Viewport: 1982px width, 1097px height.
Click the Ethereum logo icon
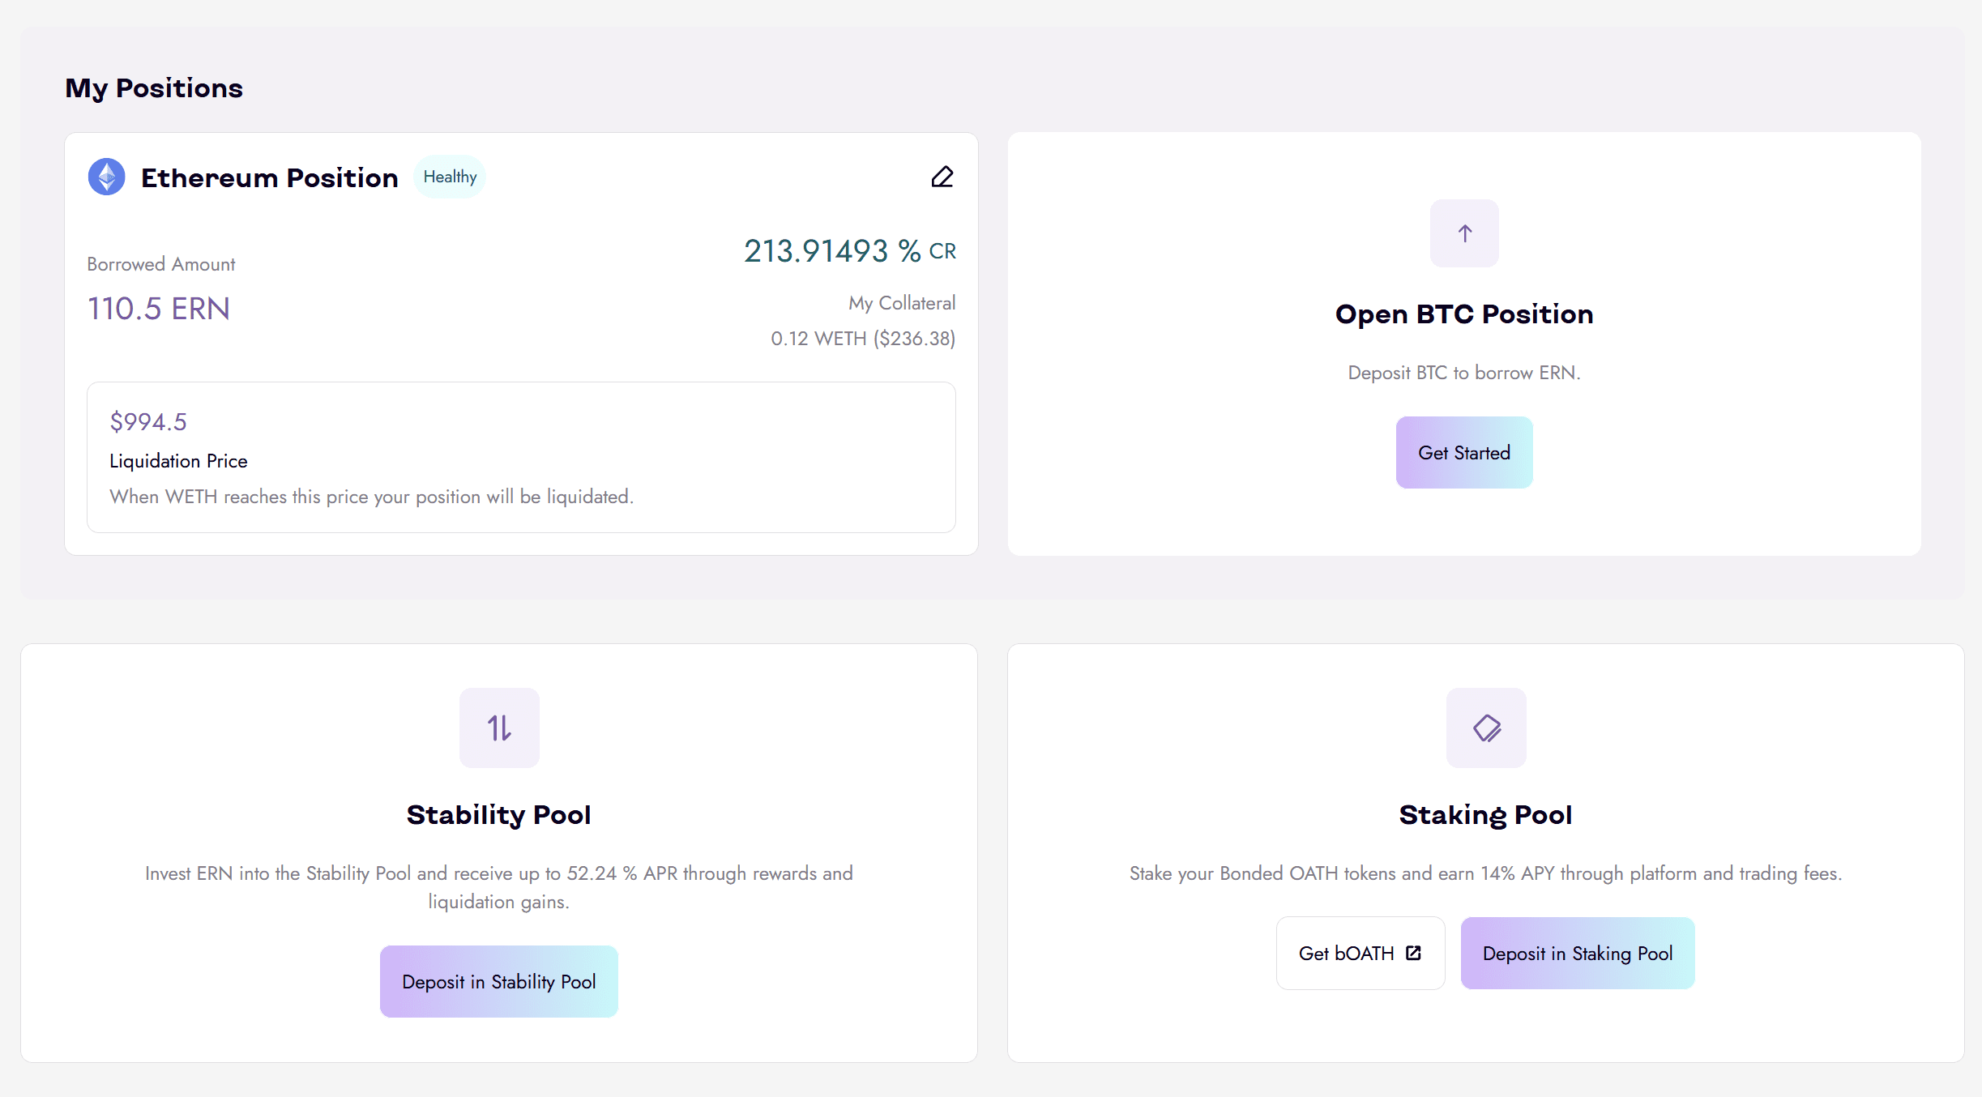[x=107, y=177]
